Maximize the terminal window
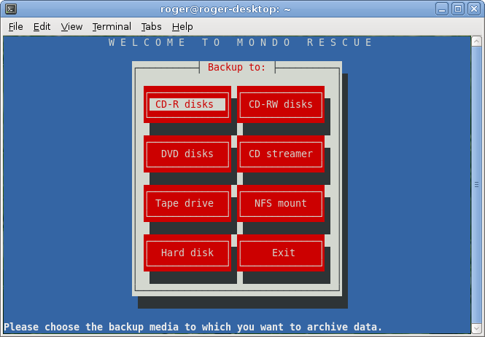 (458, 9)
